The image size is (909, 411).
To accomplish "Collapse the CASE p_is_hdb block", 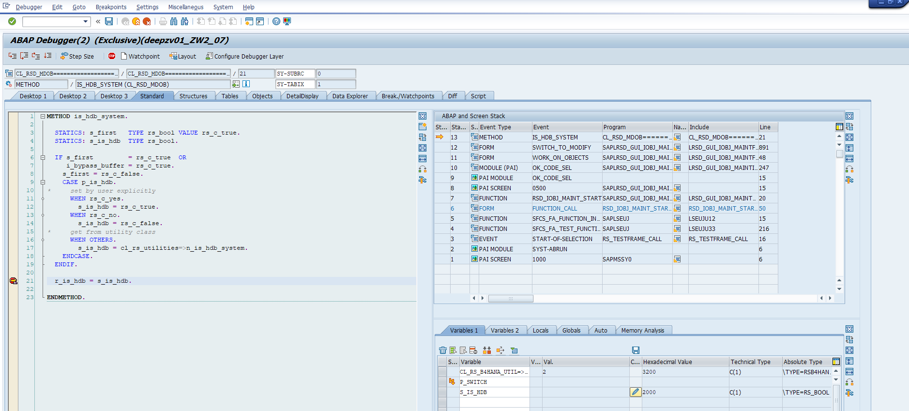I will pos(43,183).
